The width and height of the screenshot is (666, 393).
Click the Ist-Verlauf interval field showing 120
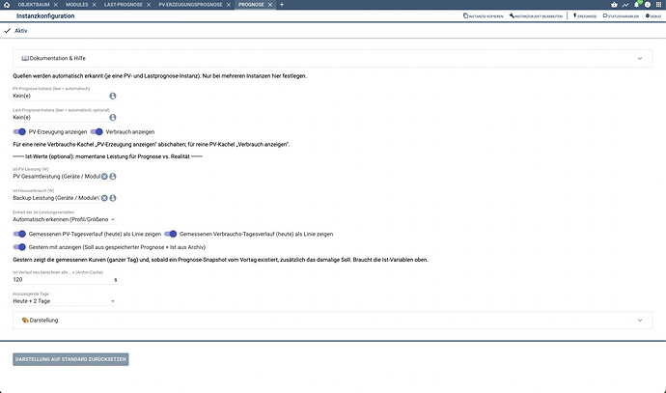pos(63,280)
